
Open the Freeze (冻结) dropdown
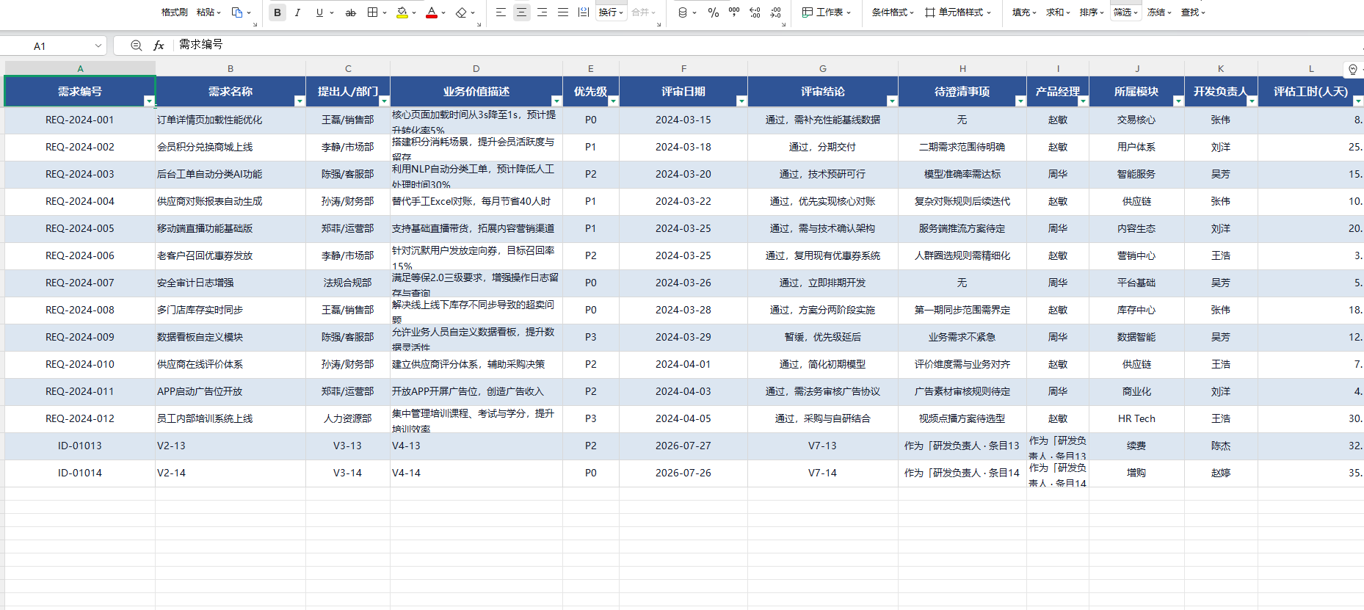1159,12
